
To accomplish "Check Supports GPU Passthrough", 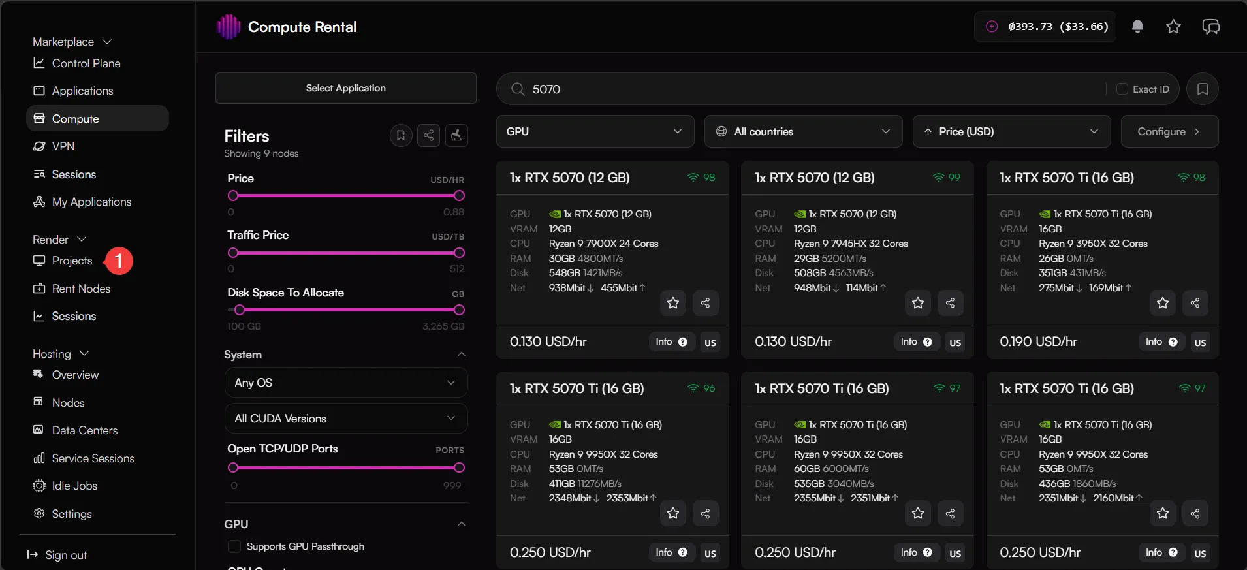I will pos(234,546).
